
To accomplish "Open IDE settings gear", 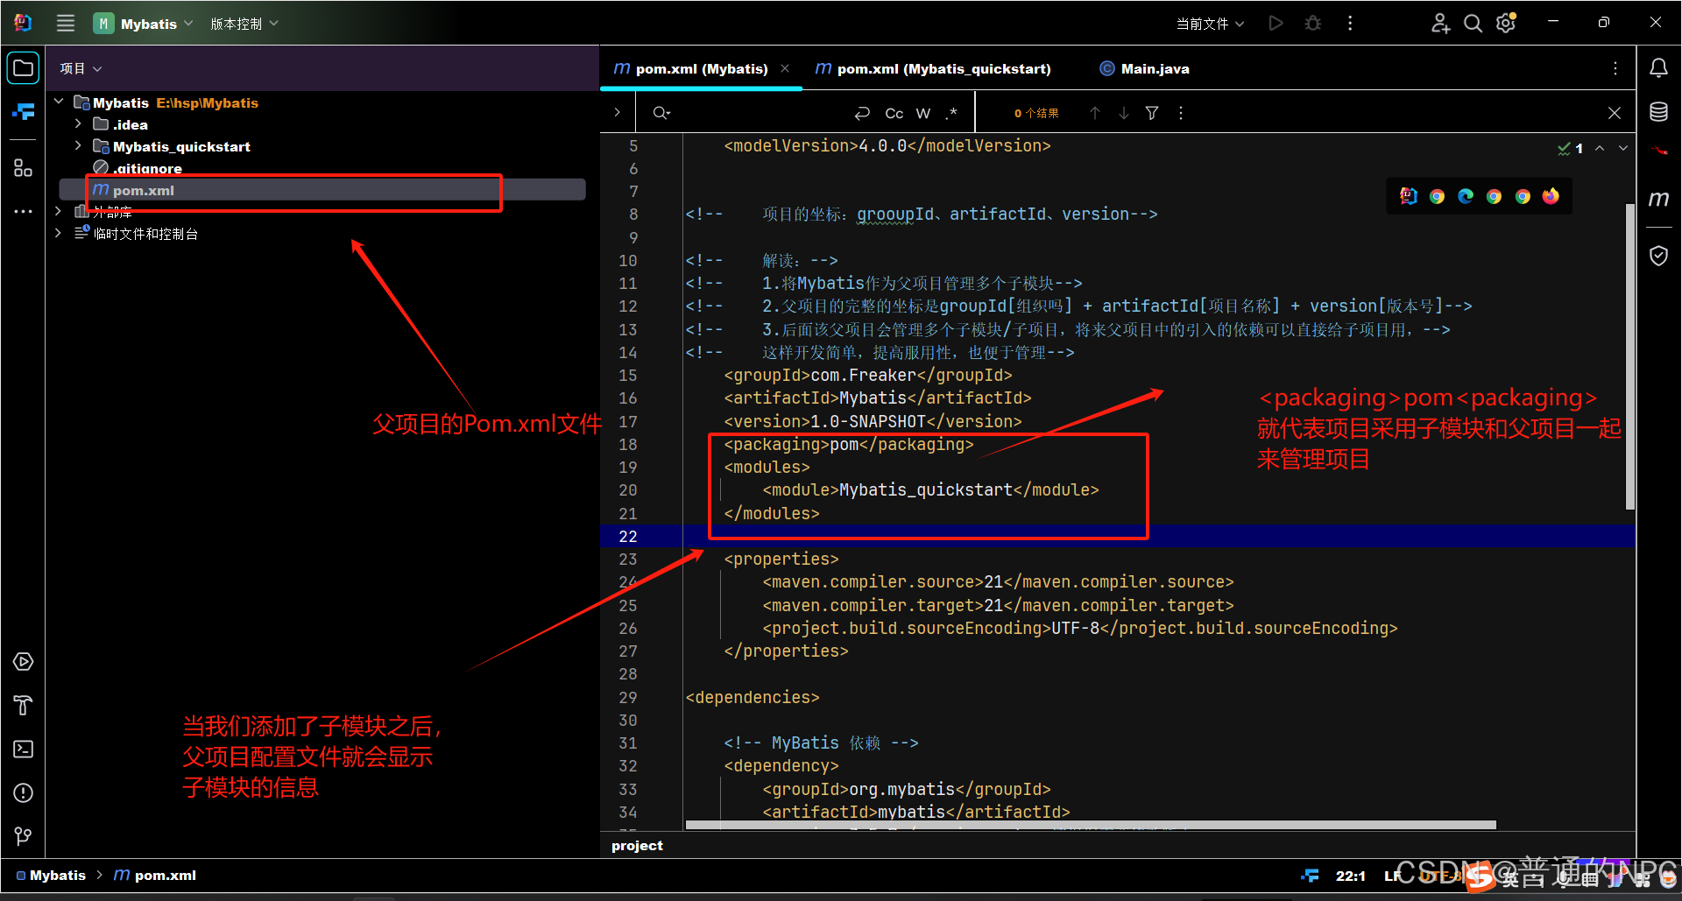I will click(1506, 24).
